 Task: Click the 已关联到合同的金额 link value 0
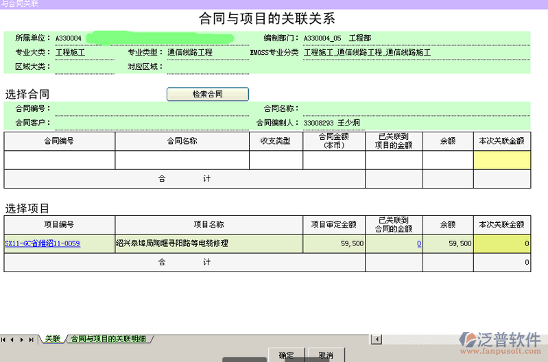click(x=418, y=243)
